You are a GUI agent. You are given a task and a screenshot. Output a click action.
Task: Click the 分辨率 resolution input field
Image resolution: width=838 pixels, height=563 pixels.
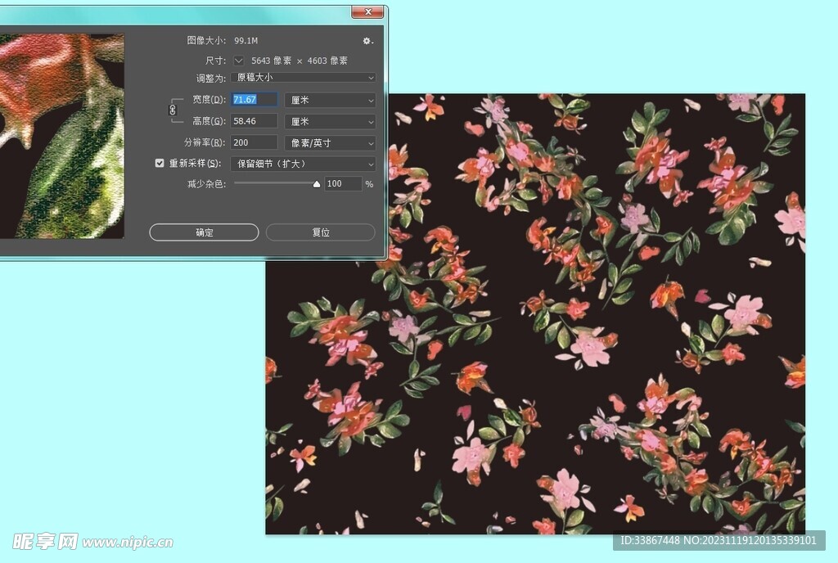coord(254,143)
